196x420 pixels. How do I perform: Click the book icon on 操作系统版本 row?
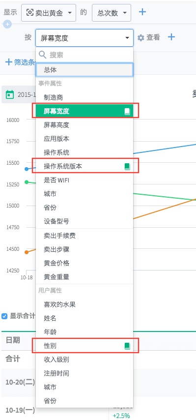tap(127, 167)
